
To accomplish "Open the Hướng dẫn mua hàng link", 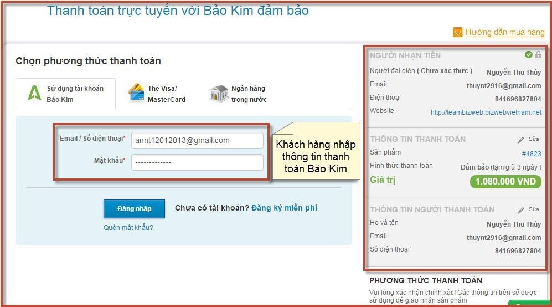I will 505,32.
